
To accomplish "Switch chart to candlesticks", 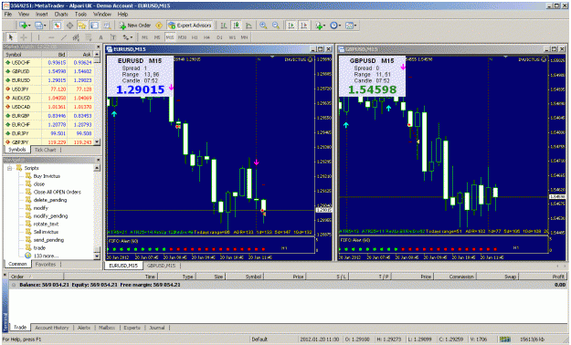I will (237, 26).
